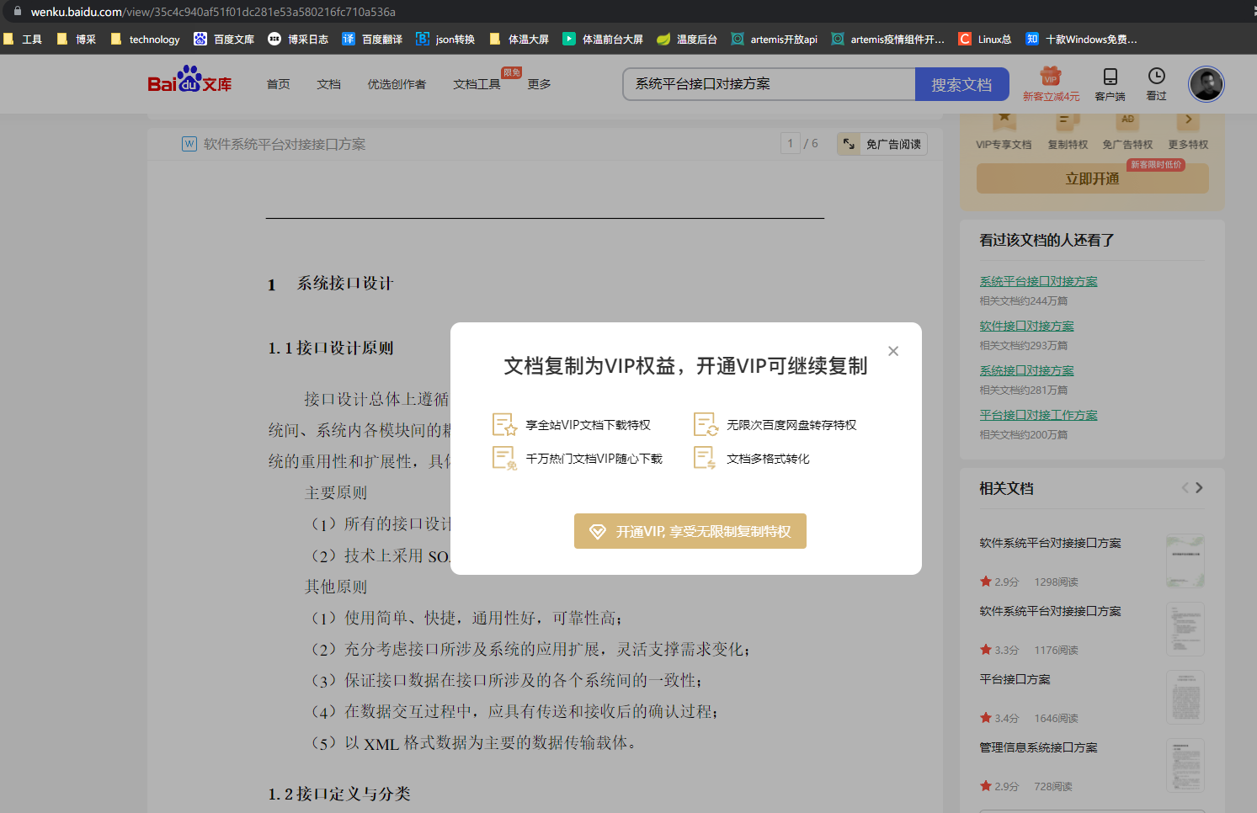
Task: Expand the 更多 nav menu
Action: tap(539, 84)
